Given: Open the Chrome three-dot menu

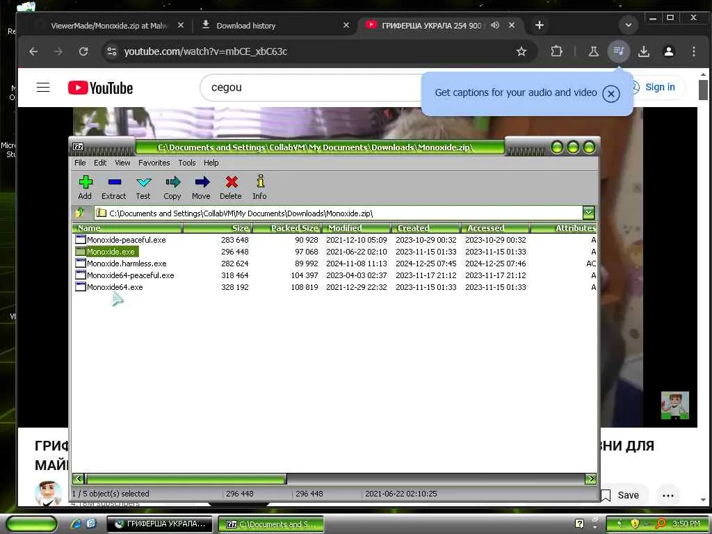Looking at the screenshot, I should pos(693,51).
